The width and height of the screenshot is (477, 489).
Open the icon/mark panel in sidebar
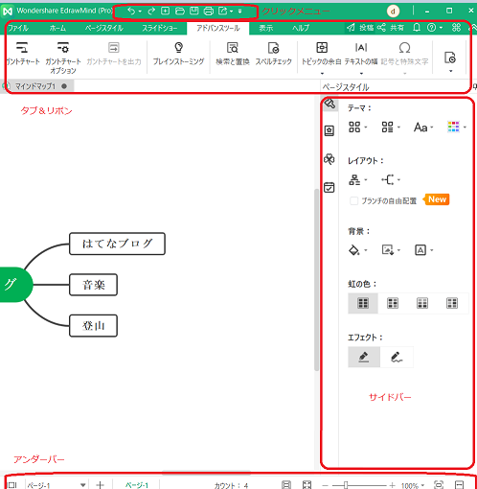pyautogui.click(x=329, y=130)
